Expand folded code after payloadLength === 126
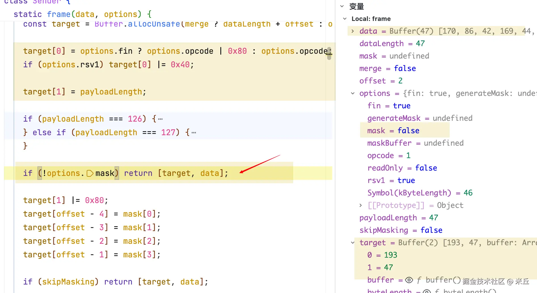 pyautogui.click(x=160, y=119)
